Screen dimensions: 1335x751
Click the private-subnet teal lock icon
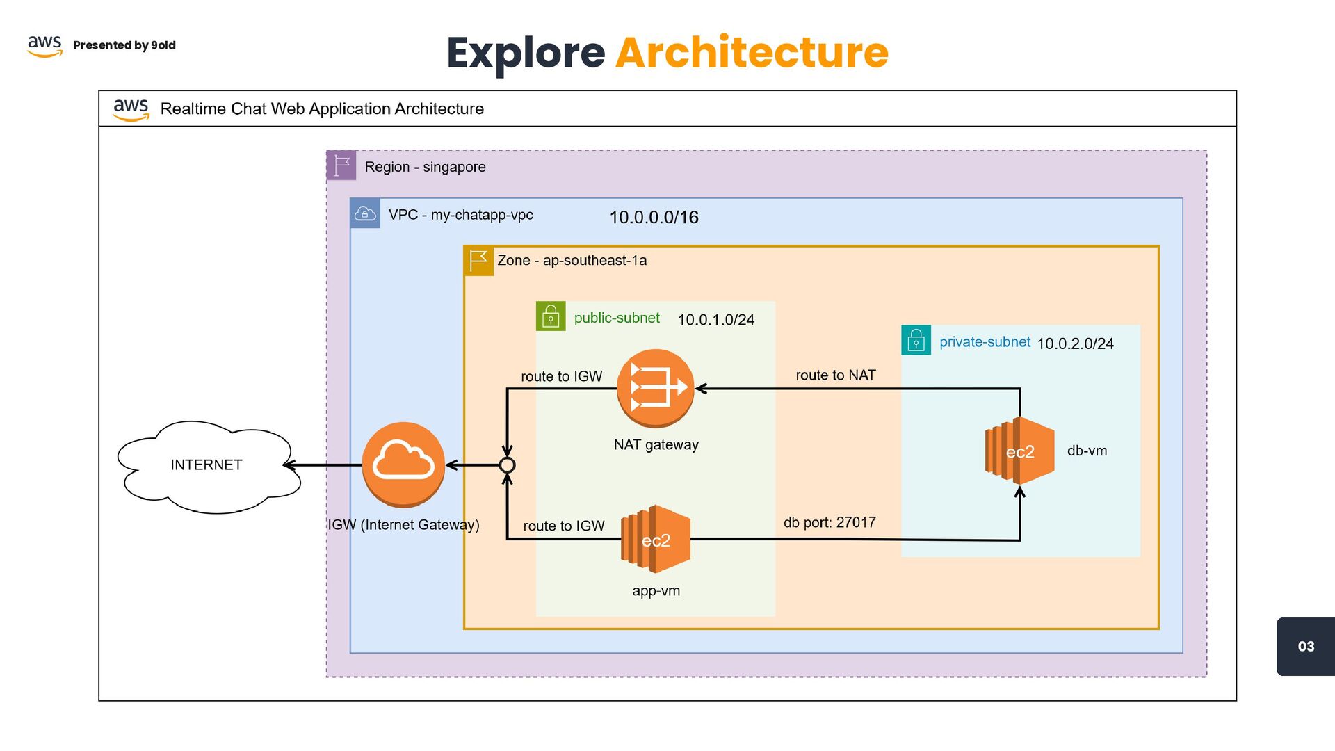[x=916, y=341]
